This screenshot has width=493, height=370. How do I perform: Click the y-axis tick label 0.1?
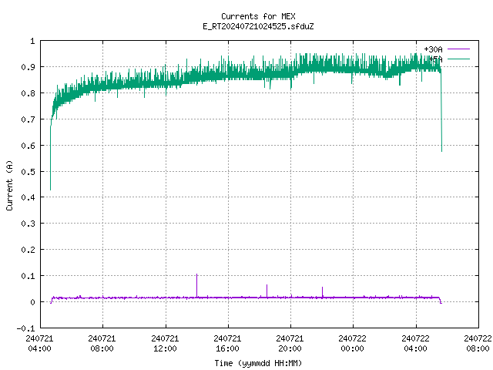click(x=28, y=276)
